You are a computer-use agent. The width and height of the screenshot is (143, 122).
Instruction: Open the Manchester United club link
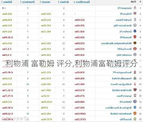(x=121, y=113)
